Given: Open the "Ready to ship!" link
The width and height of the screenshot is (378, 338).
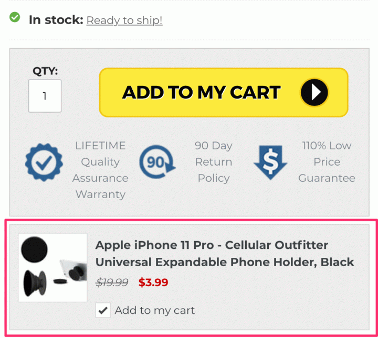Looking at the screenshot, I should [x=124, y=20].
